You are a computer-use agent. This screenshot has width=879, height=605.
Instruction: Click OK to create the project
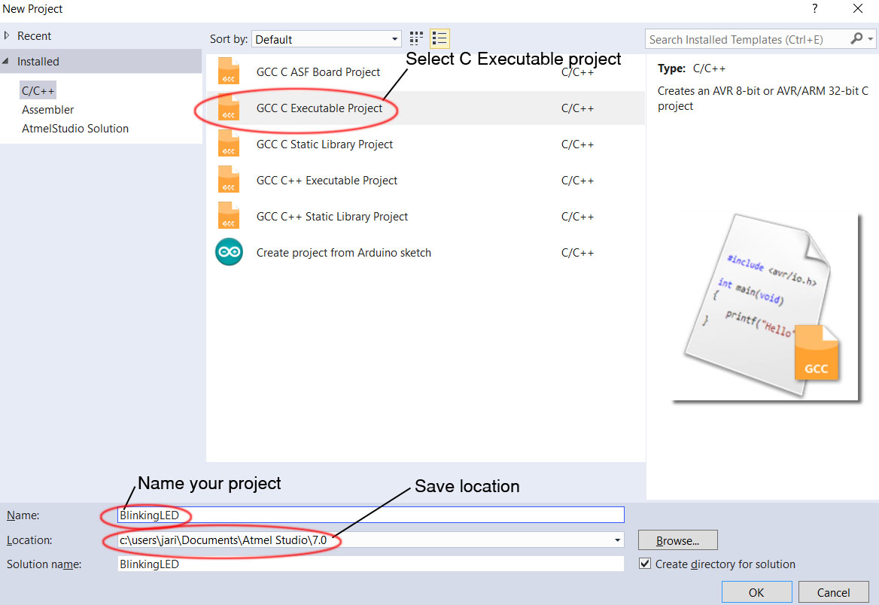[x=756, y=592]
